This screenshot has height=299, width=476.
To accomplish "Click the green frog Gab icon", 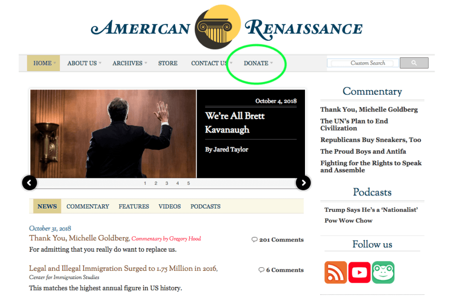I will 383,273.
